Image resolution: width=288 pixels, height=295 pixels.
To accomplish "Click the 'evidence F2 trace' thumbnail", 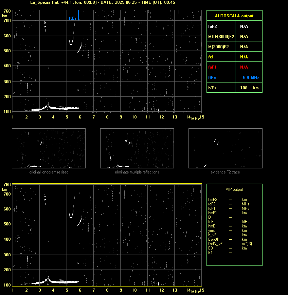I will tap(226, 148).
